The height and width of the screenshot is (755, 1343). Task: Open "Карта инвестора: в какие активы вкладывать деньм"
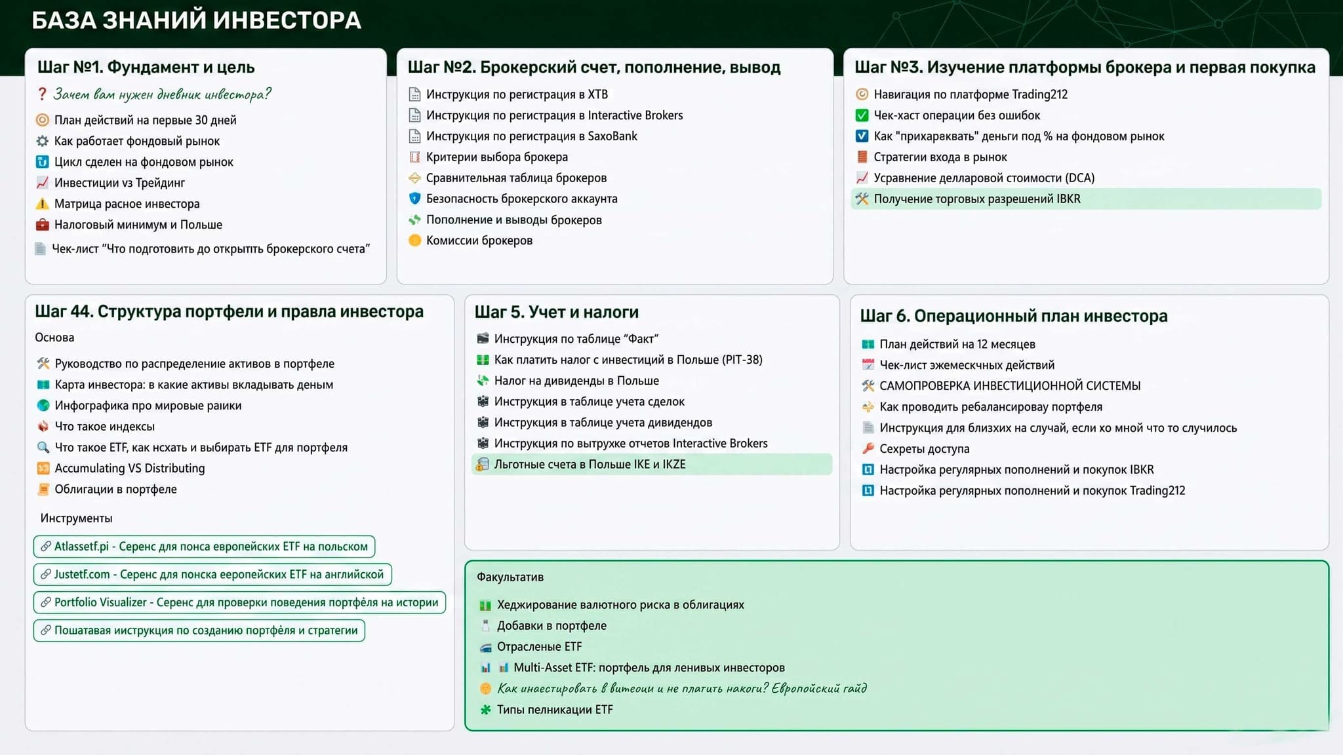pos(194,385)
